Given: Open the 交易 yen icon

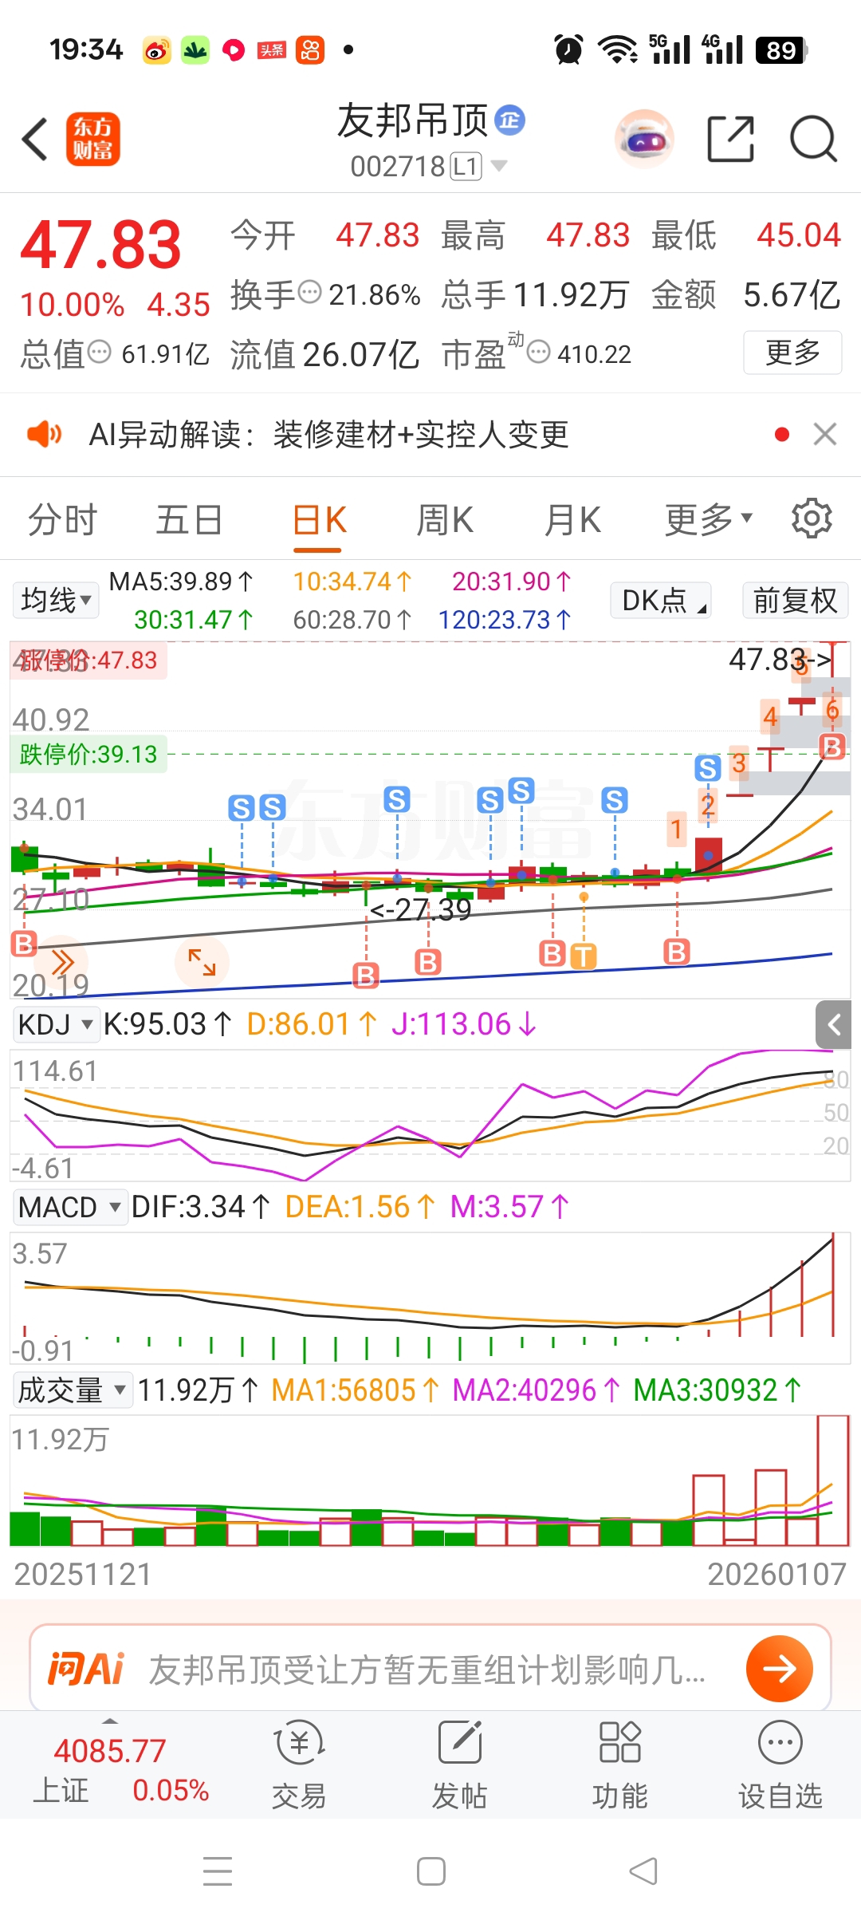Looking at the screenshot, I should 299,1742.
